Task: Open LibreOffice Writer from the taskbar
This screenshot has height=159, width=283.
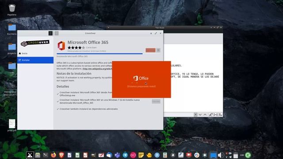Action: 69,155
